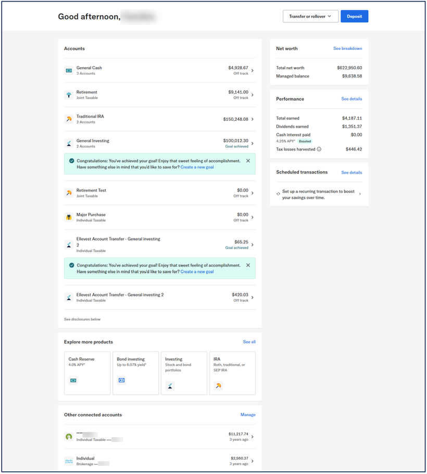Open Major Purchase row chevron

pos(253,217)
